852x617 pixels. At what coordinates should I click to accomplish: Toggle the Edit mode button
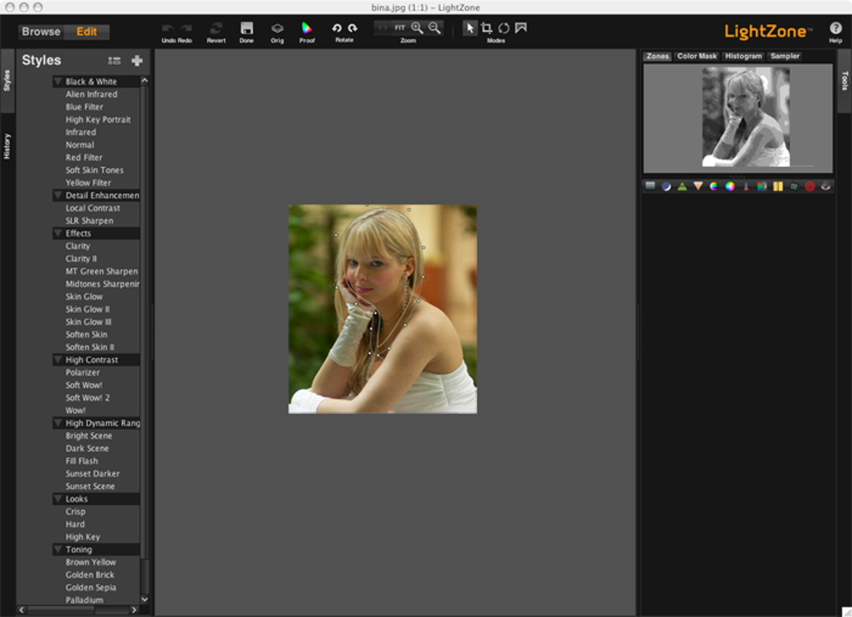[87, 32]
